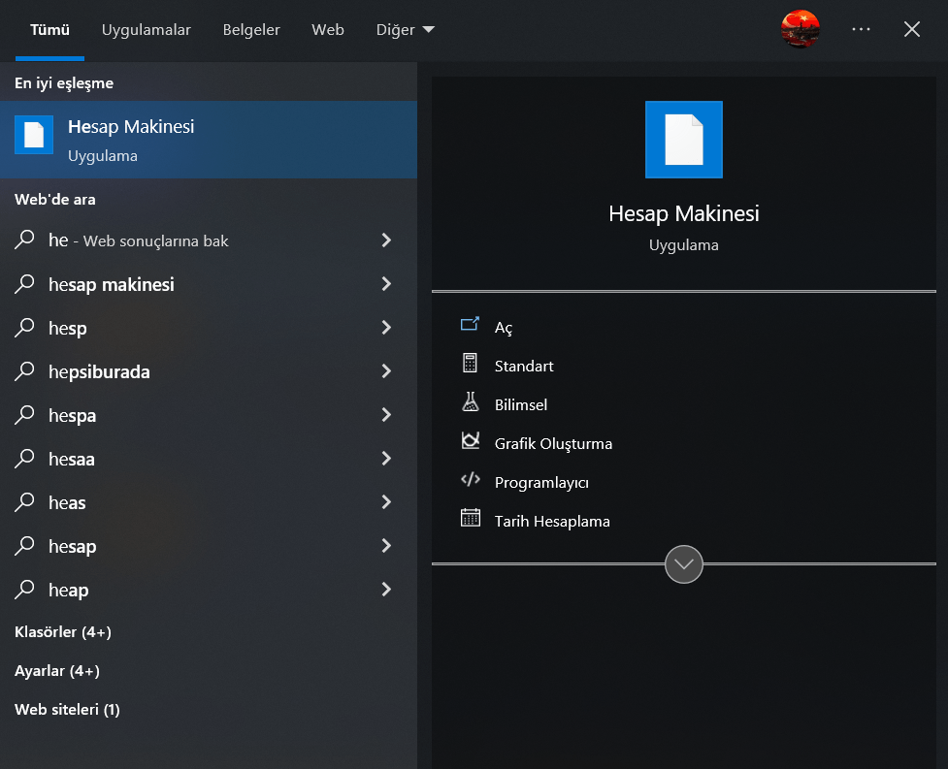
Task: Click the Programlayıcı code icon
Action: pyautogui.click(x=470, y=480)
